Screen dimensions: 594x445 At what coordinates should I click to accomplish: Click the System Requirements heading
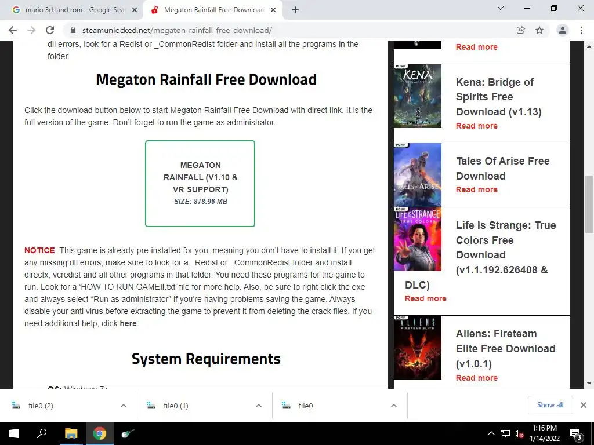tap(206, 359)
